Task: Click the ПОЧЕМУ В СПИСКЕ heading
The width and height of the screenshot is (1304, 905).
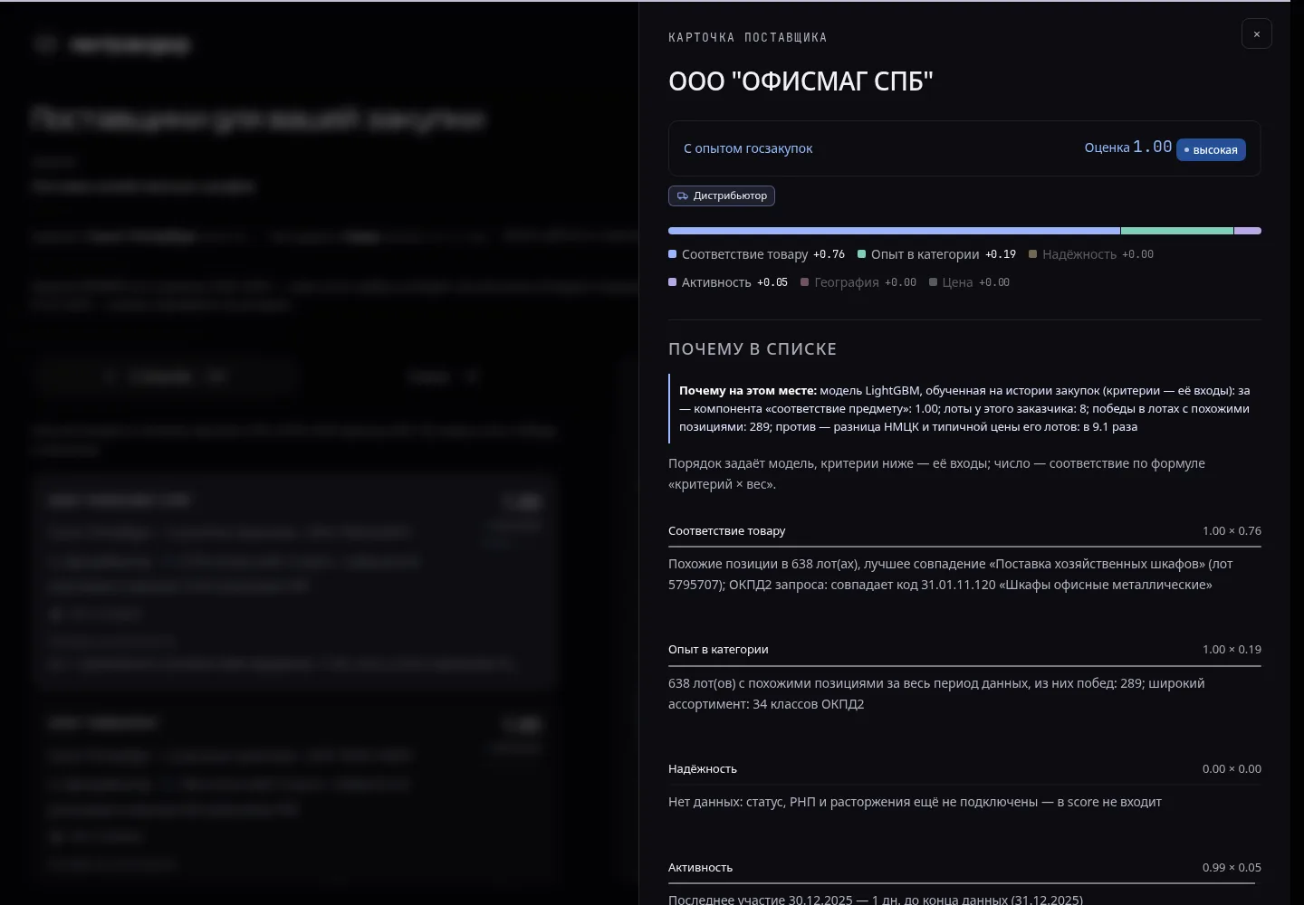Action: pyautogui.click(x=753, y=349)
